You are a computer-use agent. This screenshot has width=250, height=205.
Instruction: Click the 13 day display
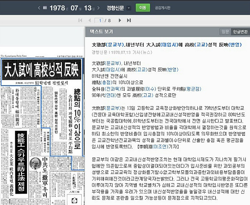(88, 8)
